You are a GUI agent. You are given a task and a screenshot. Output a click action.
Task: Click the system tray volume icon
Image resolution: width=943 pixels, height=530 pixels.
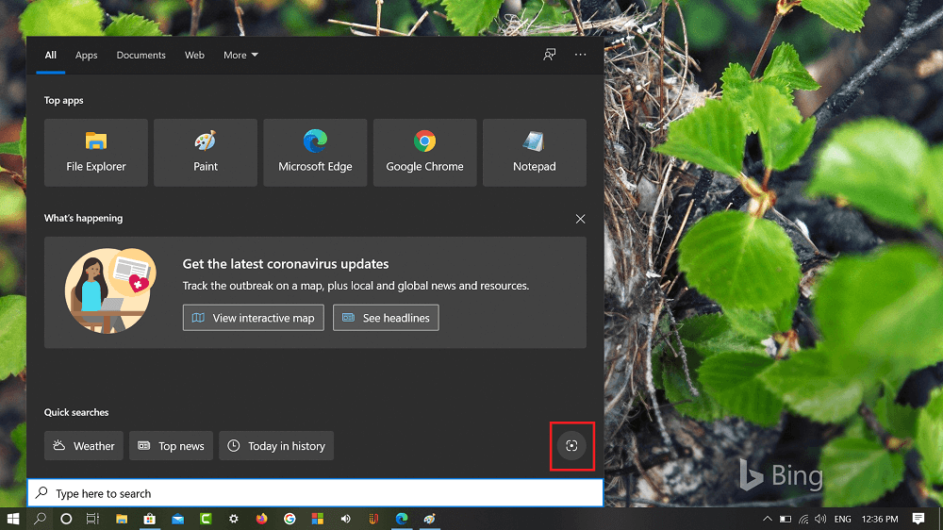[820, 519]
